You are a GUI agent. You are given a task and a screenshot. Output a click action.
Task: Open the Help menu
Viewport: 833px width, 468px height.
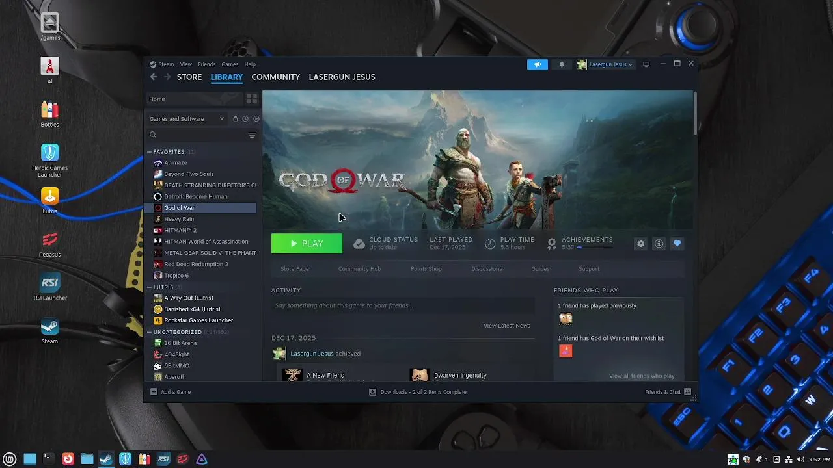tap(250, 64)
